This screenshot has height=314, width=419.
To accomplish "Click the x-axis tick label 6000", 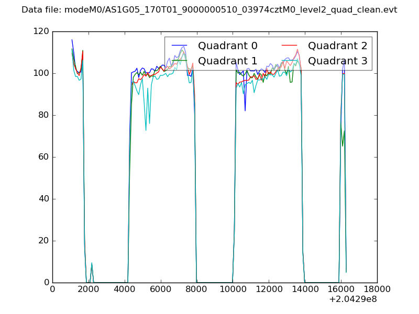I will click(x=161, y=289).
